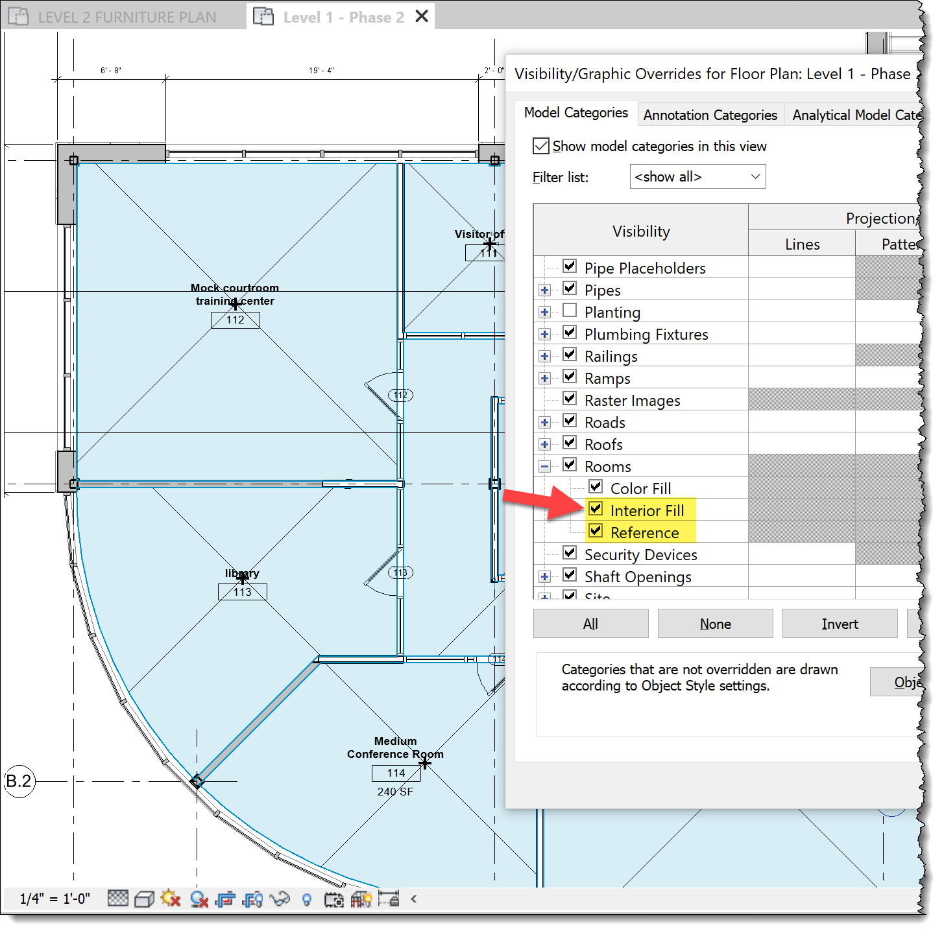Click the Shadows Off icon
Screen dimensions: 944x931
click(199, 899)
